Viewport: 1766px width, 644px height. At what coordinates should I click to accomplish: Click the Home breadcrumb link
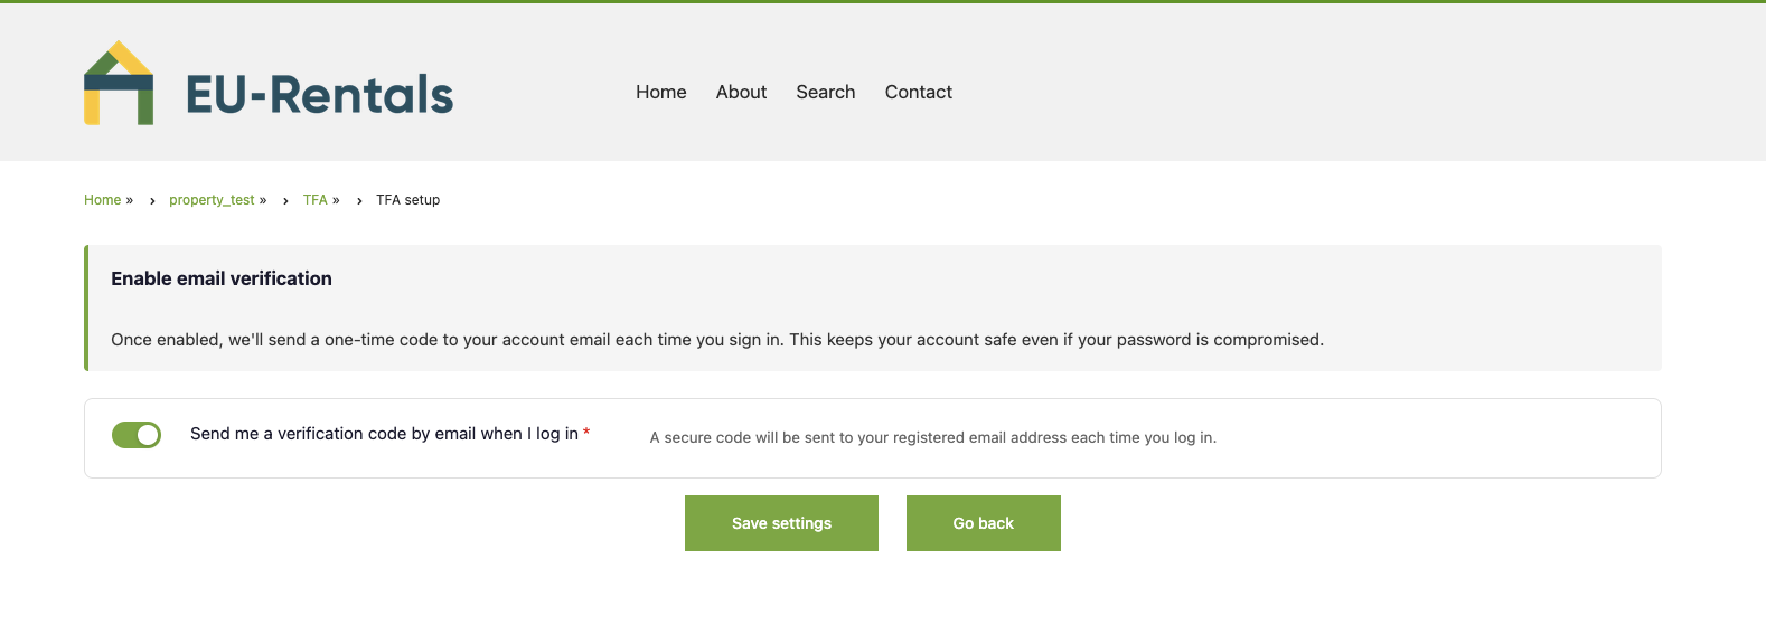(102, 200)
